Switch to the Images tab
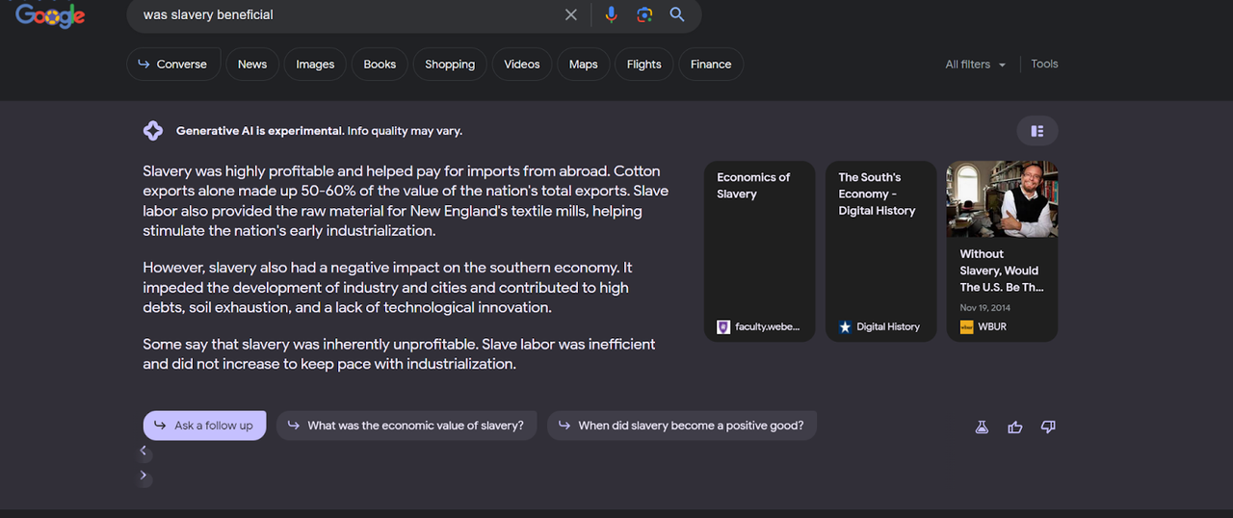 click(x=315, y=65)
